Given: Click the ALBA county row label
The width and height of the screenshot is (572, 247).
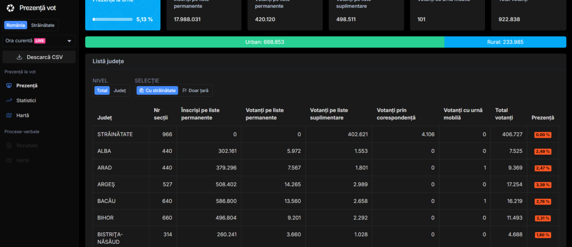Looking at the screenshot, I should tap(104, 151).
